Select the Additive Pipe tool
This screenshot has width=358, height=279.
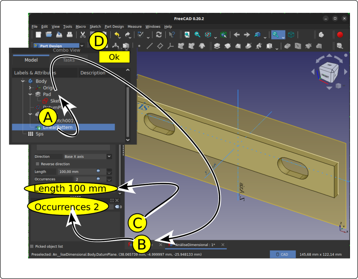pyautogui.click(x=249, y=46)
